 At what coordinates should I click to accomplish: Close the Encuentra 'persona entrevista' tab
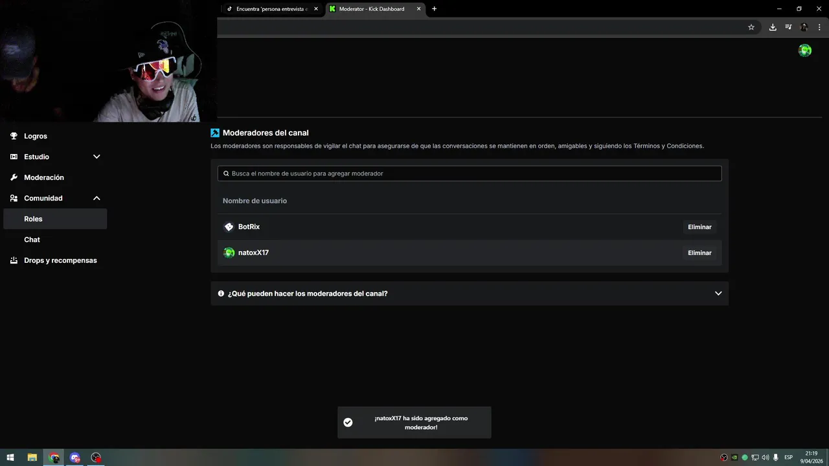pos(316,9)
